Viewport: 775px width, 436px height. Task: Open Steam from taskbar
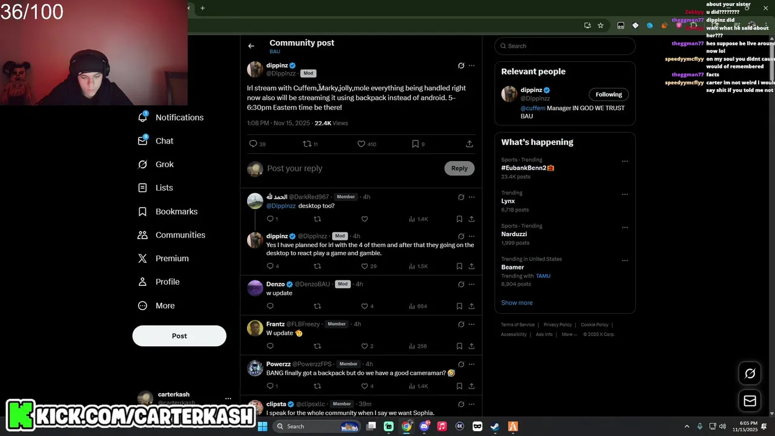coord(495,426)
